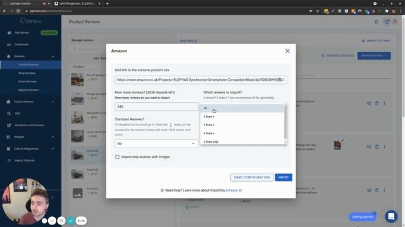
Task: Open the three-dot menu on the top review
Action: tap(384, 103)
